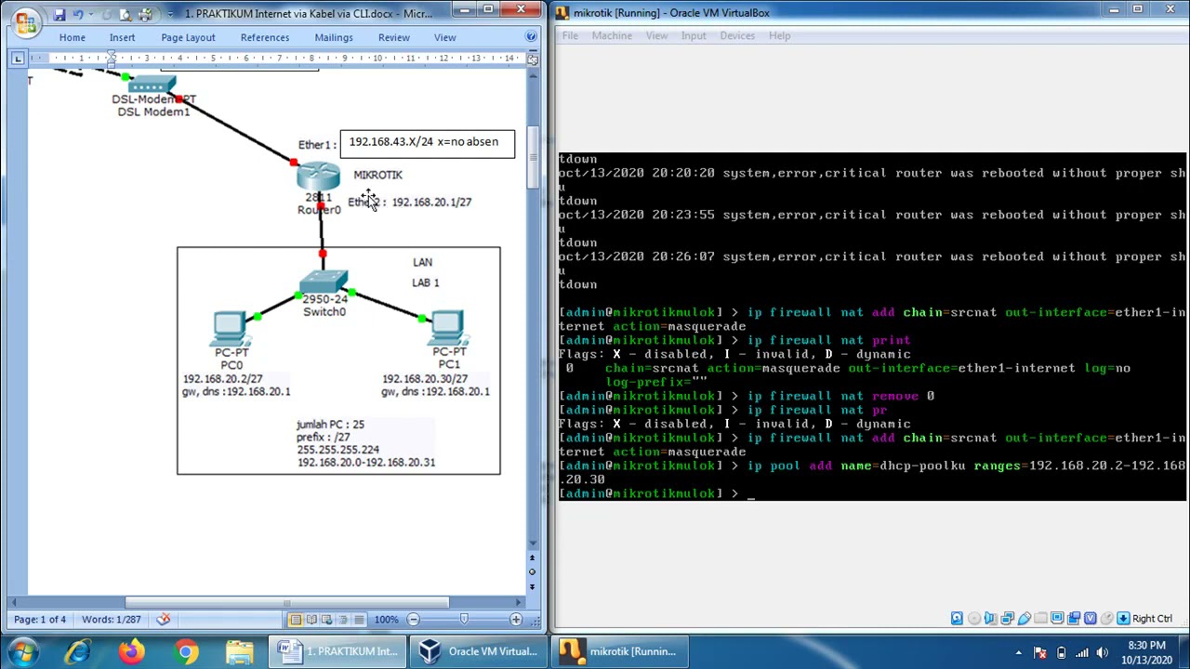Open Windows Start menu

pos(24,652)
